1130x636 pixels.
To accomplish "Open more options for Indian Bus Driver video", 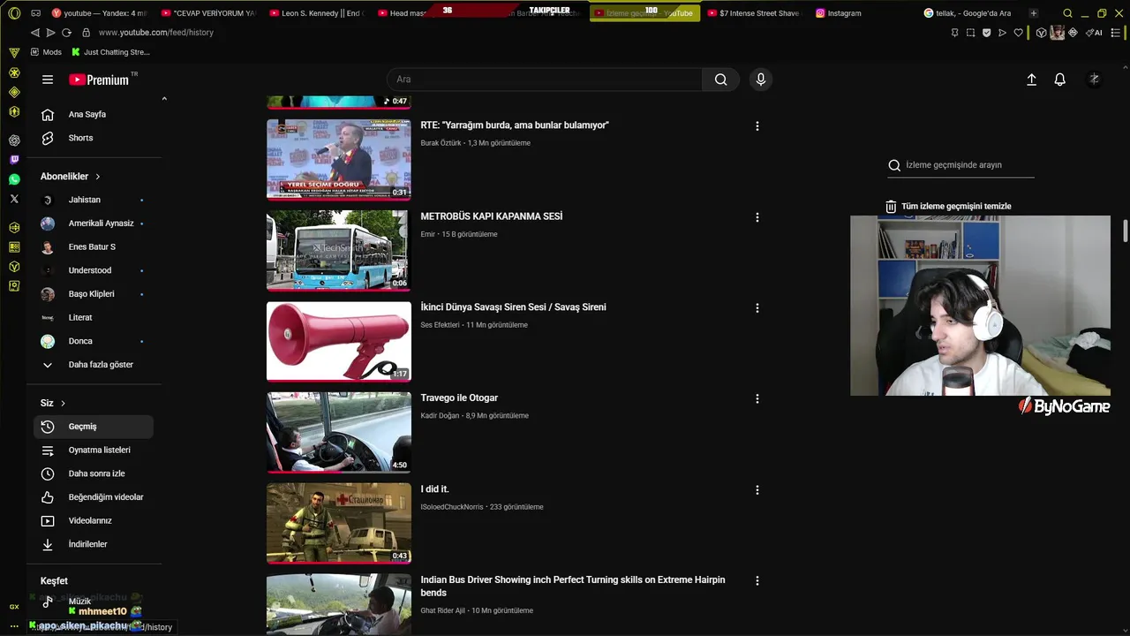I will [757, 581].
